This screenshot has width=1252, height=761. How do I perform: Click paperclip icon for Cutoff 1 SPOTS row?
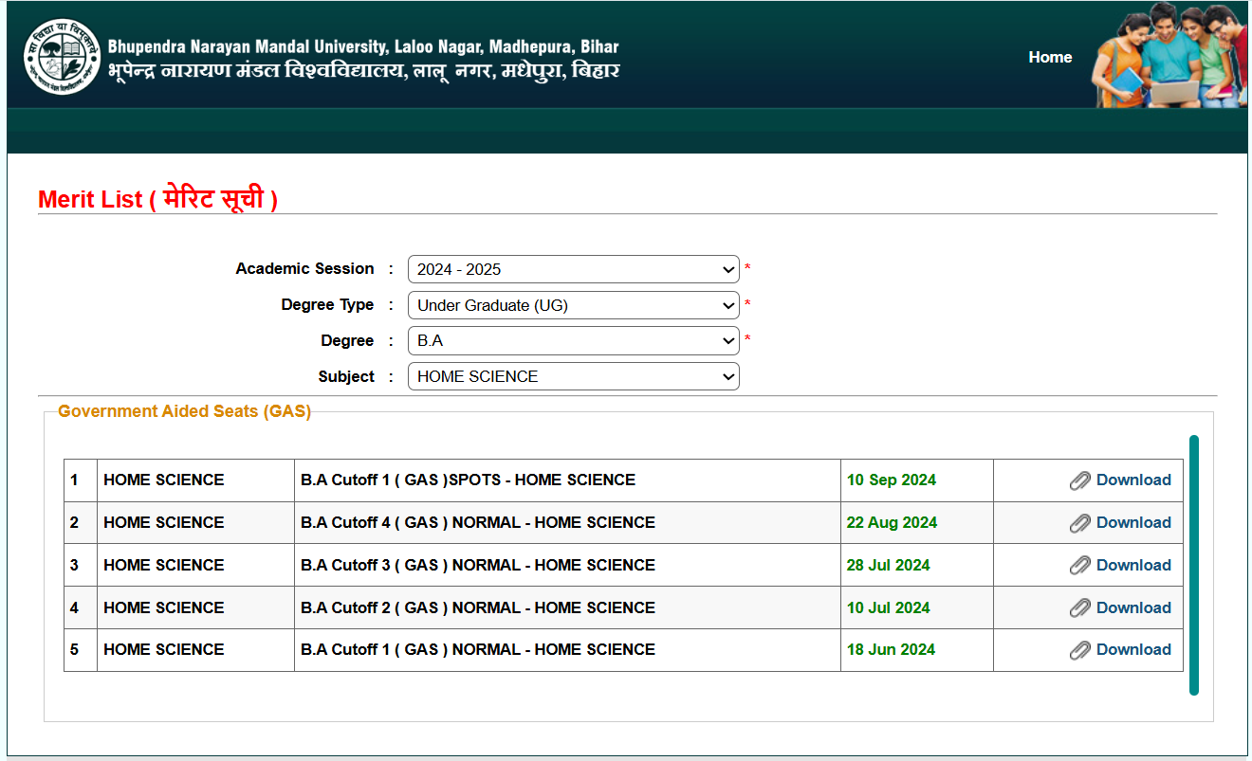[x=1080, y=480]
